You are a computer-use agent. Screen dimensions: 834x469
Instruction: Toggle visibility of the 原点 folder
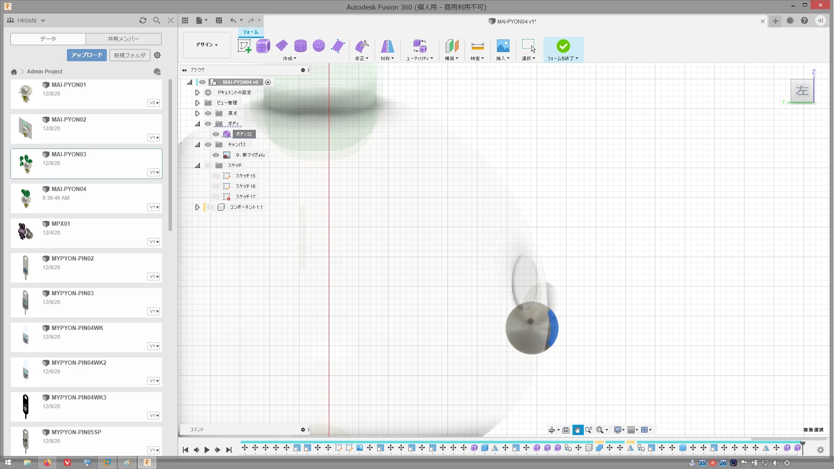(x=208, y=113)
